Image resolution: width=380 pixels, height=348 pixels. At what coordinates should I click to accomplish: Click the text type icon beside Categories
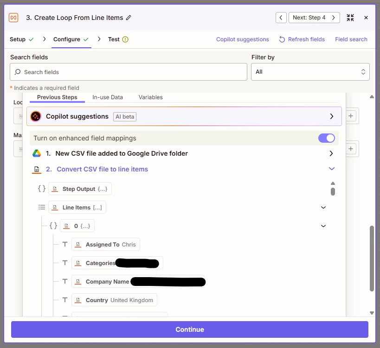click(65, 263)
